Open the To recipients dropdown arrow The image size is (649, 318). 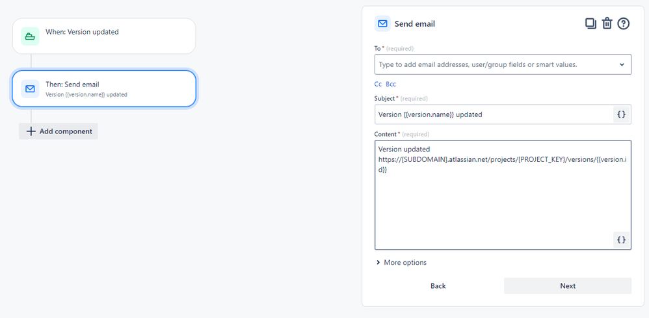622,64
